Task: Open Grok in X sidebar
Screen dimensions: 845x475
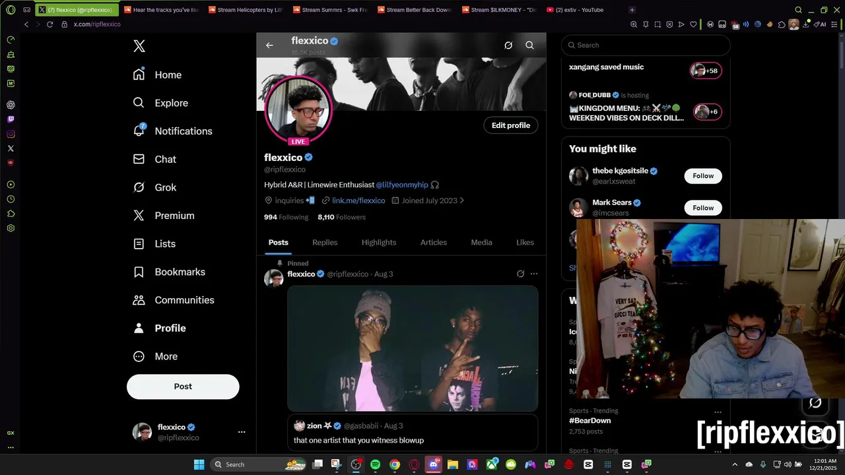Action: coord(154,187)
